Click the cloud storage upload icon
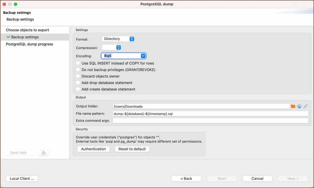This screenshot has width=314, height=188. coord(299,106)
